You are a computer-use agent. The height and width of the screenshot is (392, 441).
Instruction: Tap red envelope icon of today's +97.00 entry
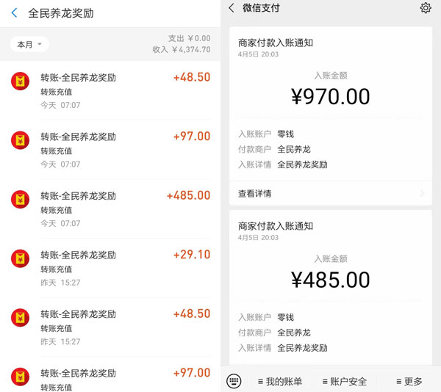point(20,140)
